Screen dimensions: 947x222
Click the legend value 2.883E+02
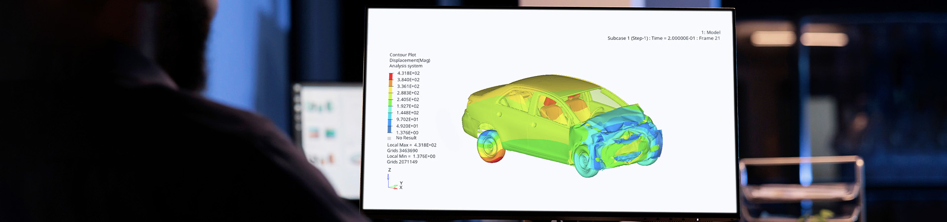(x=408, y=93)
